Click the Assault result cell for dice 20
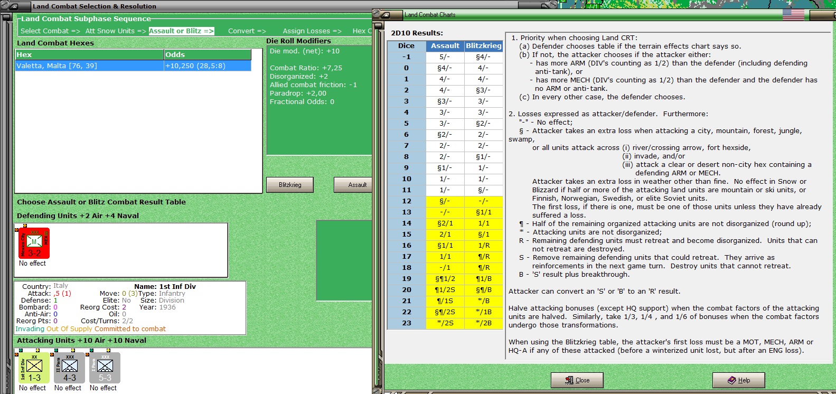This screenshot has width=836, height=394. pyautogui.click(x=445, y=290)
